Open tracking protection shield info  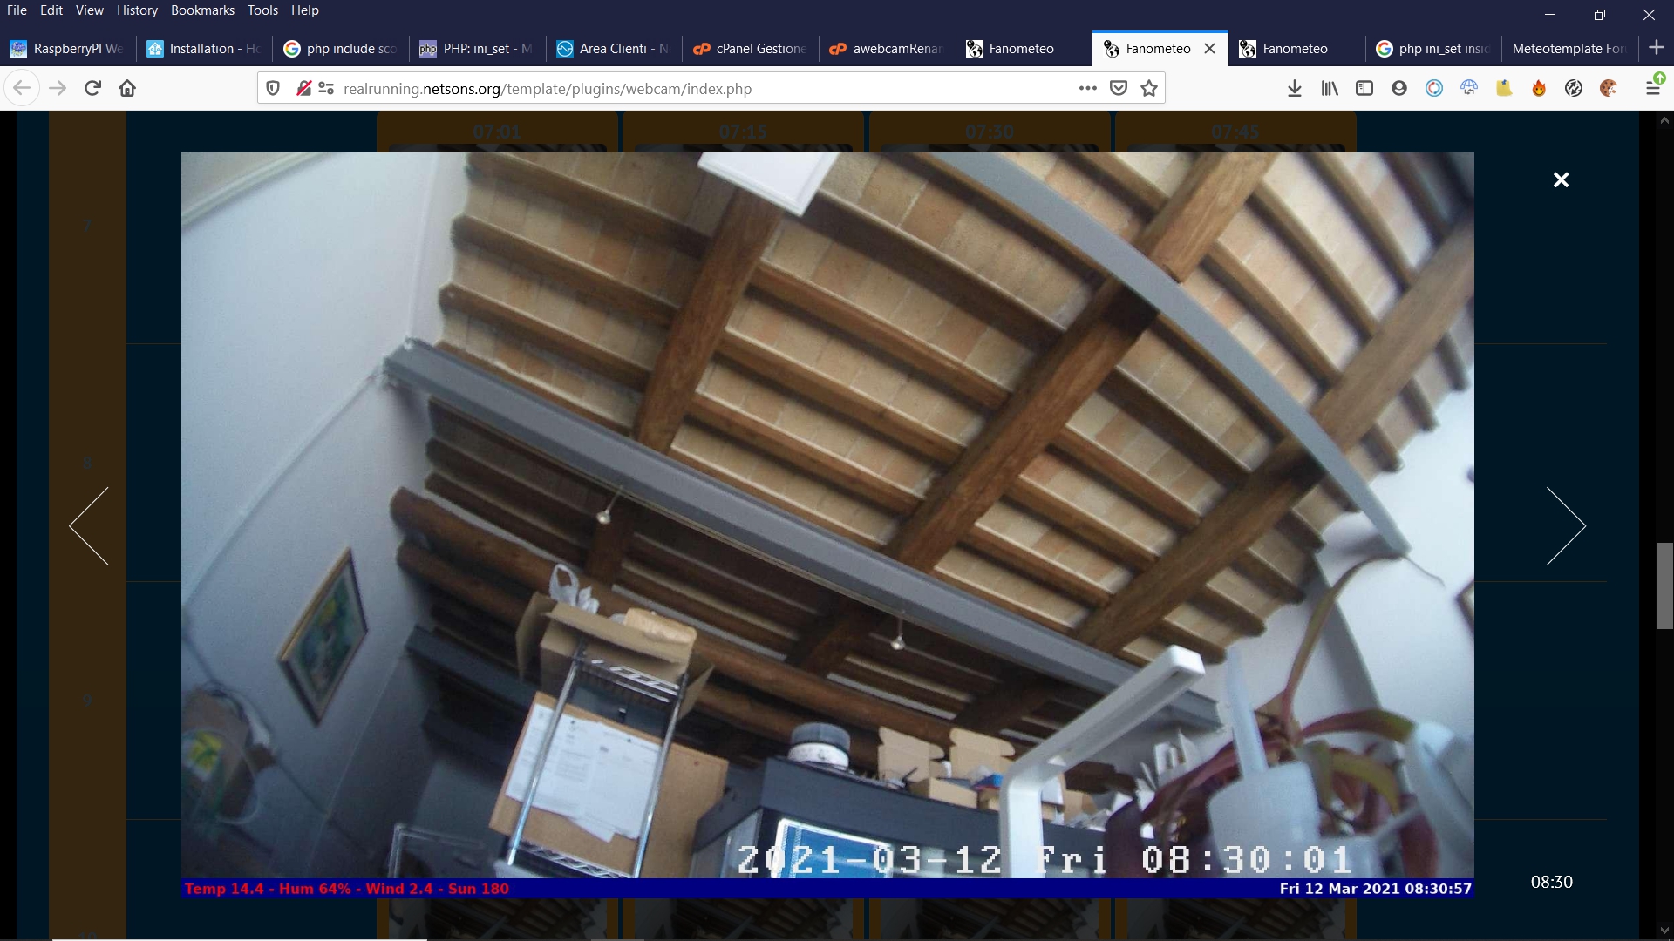(273, 88)
